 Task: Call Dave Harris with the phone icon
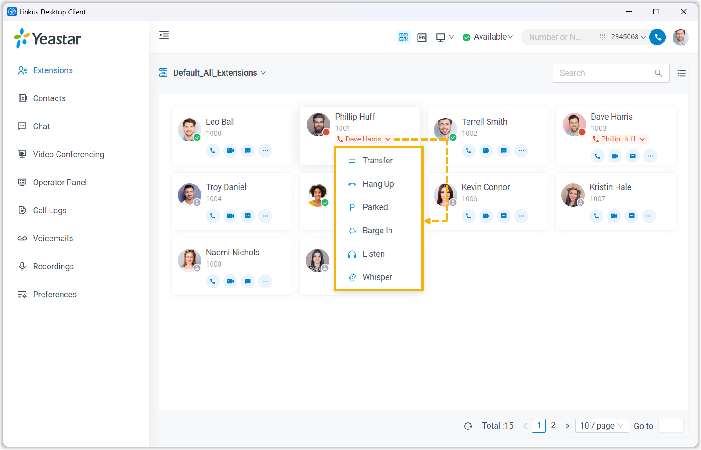coord(597,156)
